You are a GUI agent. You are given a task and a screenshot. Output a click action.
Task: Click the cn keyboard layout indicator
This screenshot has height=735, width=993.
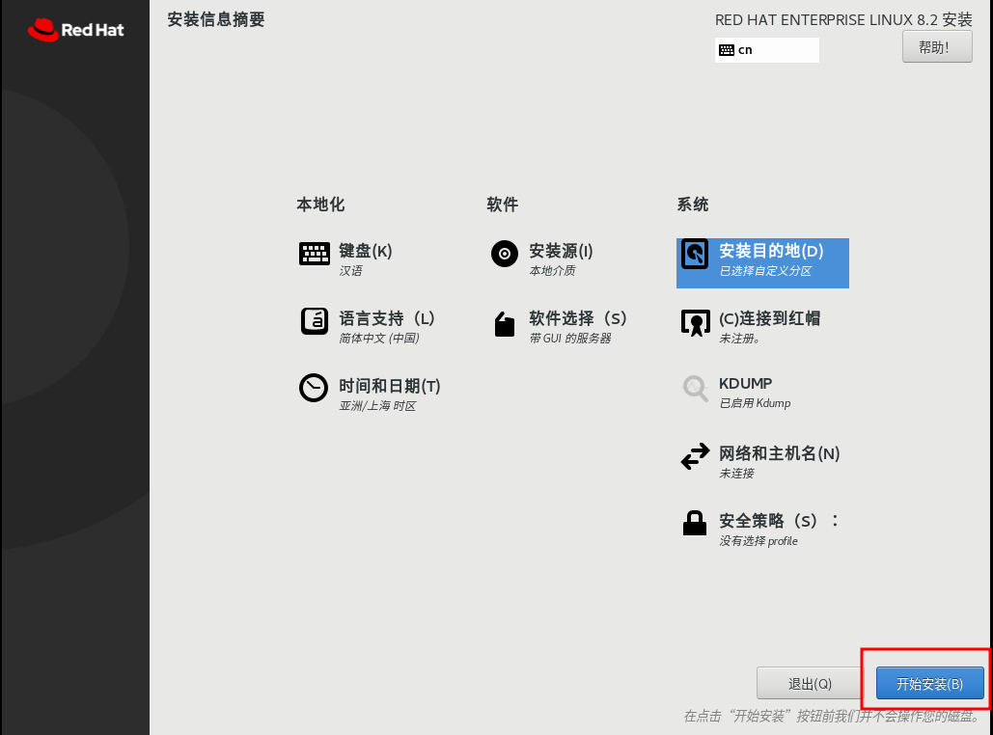coord(767,50)
